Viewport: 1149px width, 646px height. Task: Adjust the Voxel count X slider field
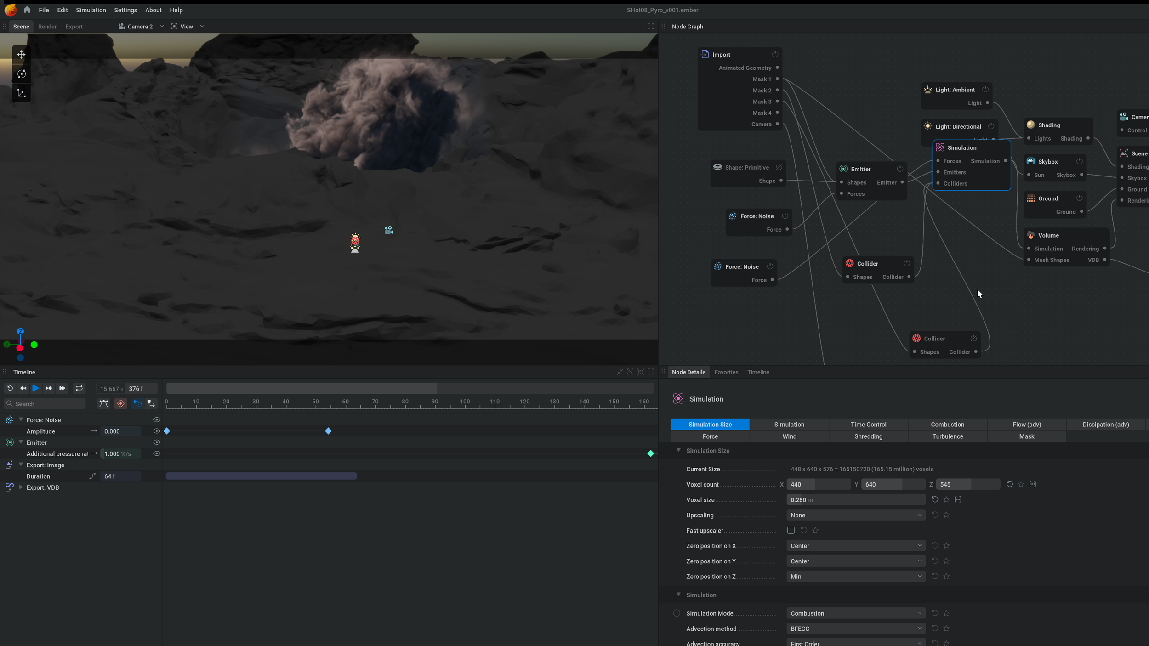(818, 484)
